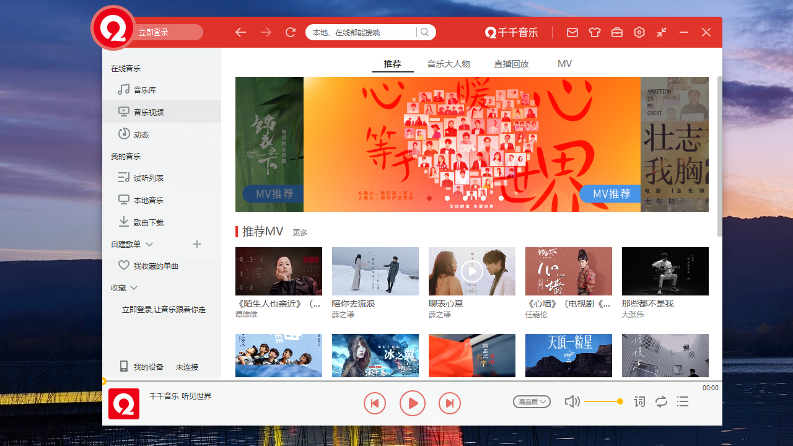The width and height of the screenshot is (793, 446).
Task: Open the toolbox briefcase icon
Action: pos(617,32)
